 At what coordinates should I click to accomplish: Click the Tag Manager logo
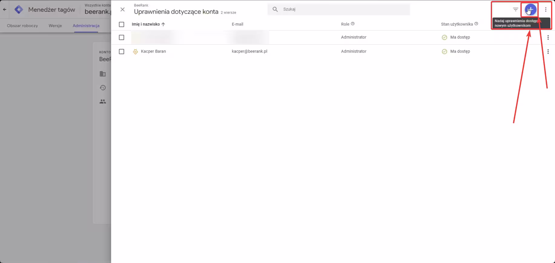(19, 10)
